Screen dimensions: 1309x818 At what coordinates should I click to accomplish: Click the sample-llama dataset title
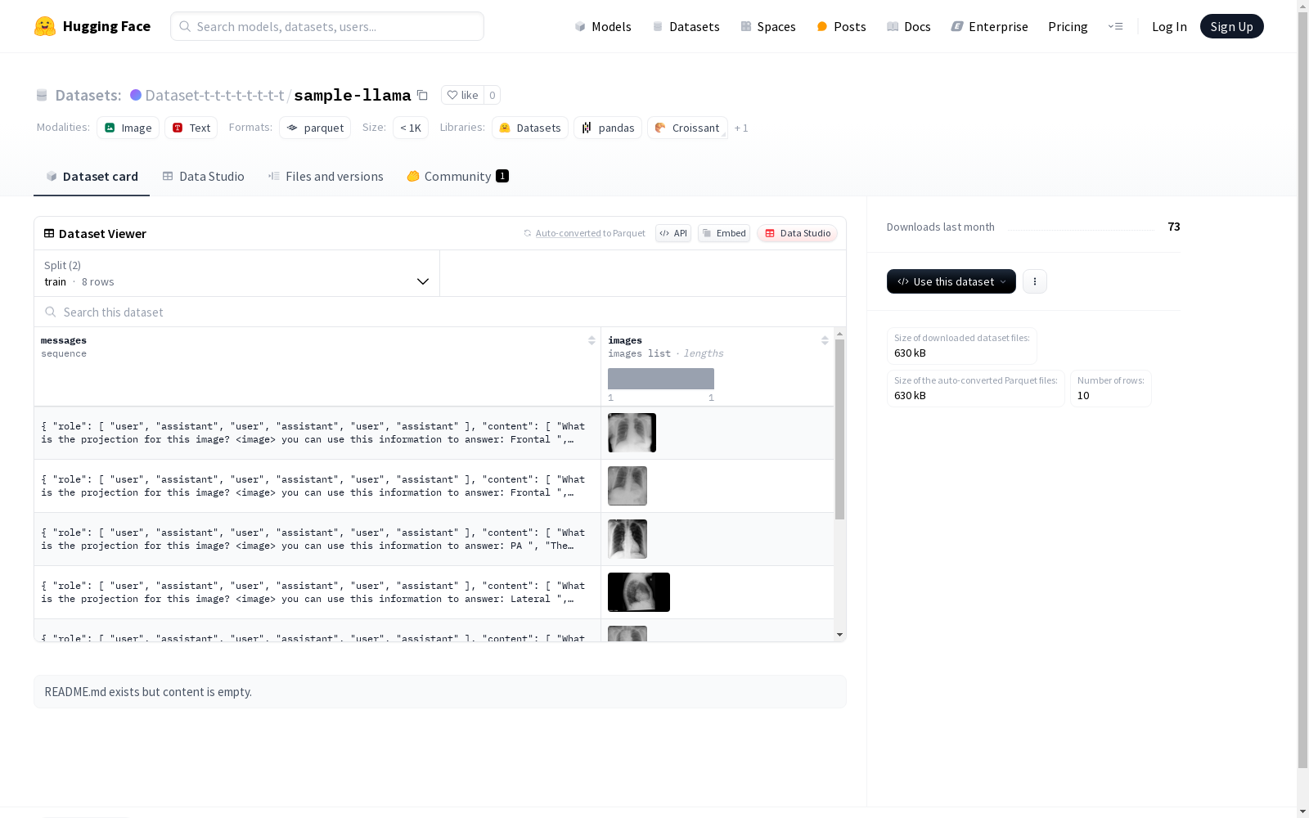coord(353,95)
